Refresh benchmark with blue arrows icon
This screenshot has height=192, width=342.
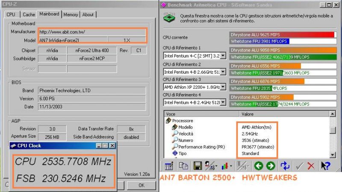[x=285, y=166]
